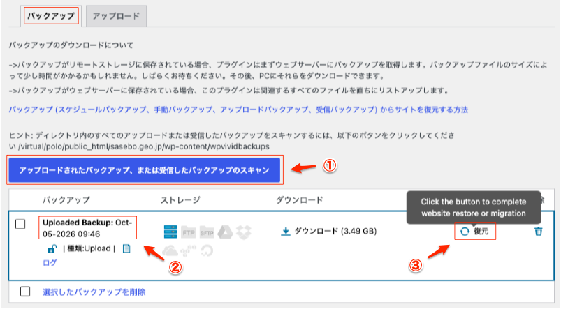Click the Dropbox storage icon

click(244, 232)
